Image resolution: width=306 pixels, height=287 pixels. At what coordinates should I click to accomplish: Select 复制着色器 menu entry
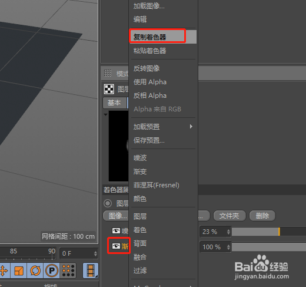[163, 37]
